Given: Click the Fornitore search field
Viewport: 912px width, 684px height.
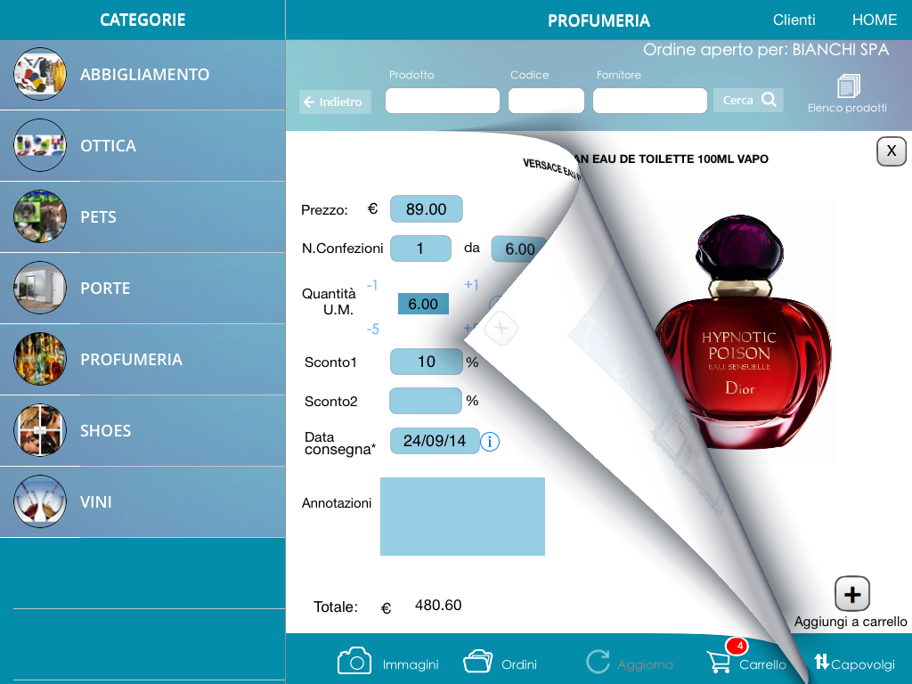Looking at the screenshot, I should [x=649, y=101].
